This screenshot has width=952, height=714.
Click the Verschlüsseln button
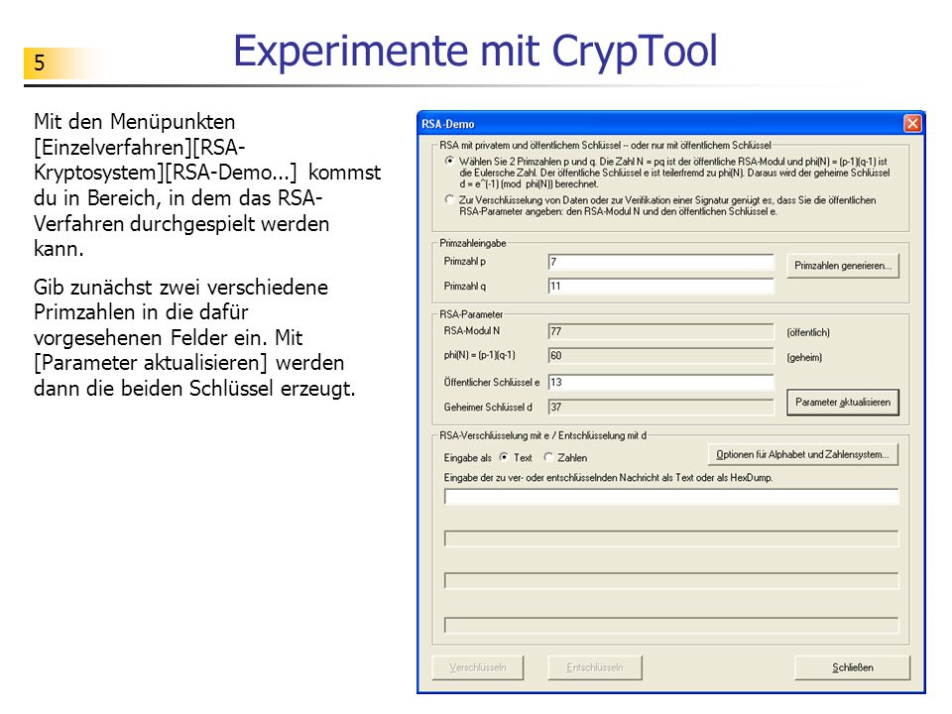[x=478, y=667]
